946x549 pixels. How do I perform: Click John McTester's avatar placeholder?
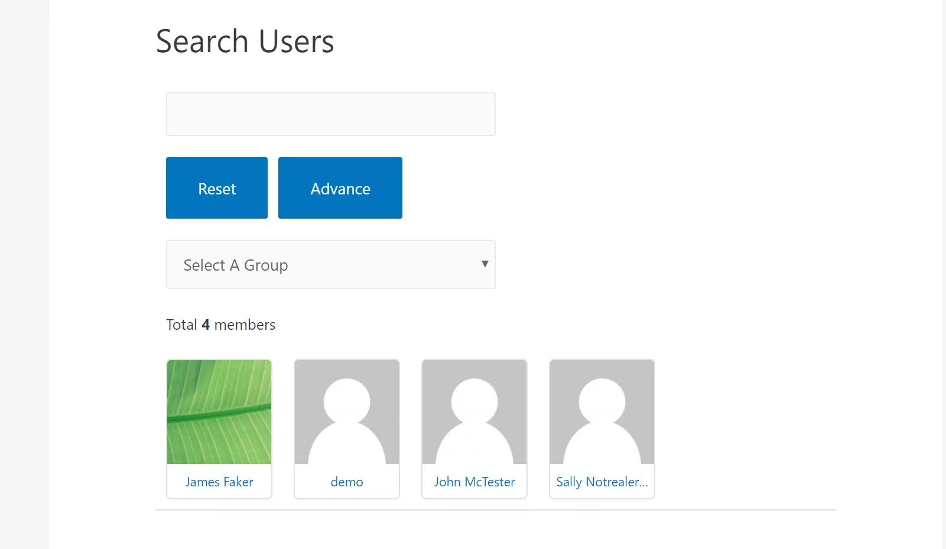[474, 412]
